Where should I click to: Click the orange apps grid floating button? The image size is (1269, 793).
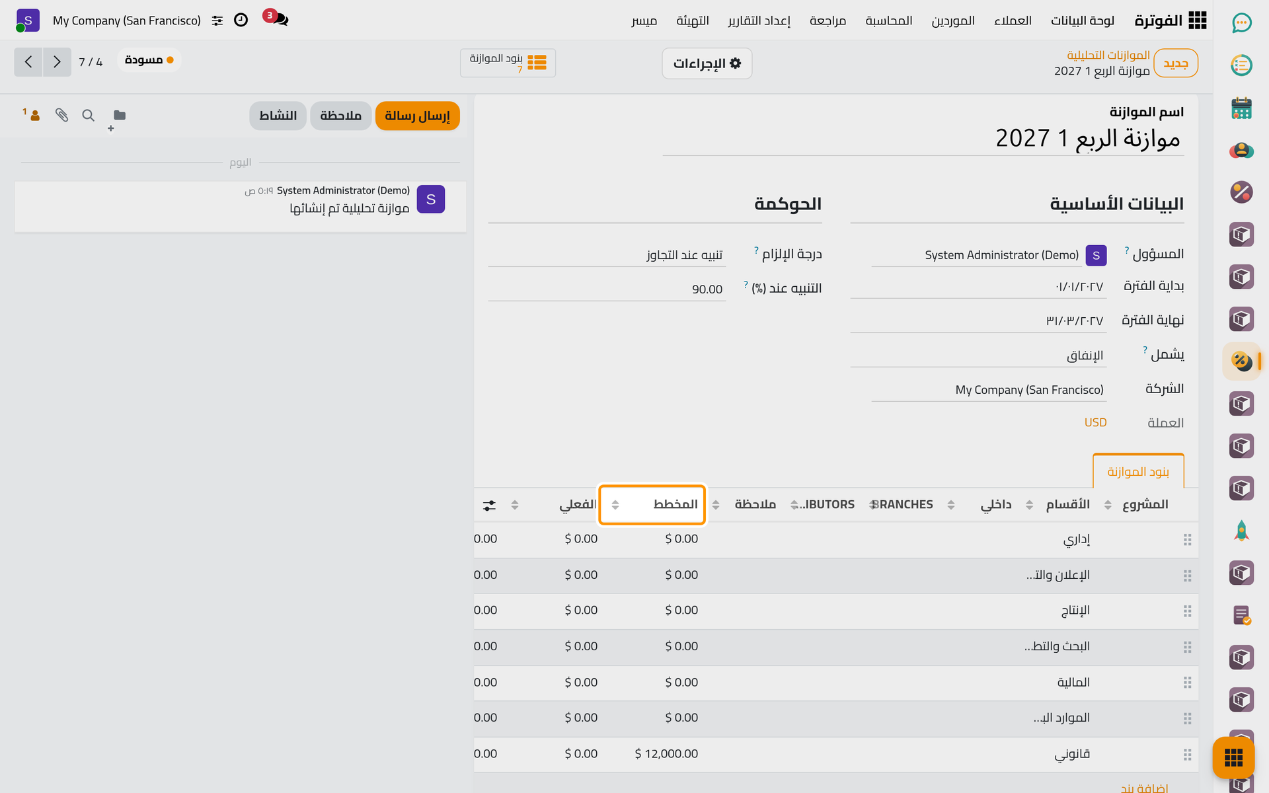click(1233, 757)
